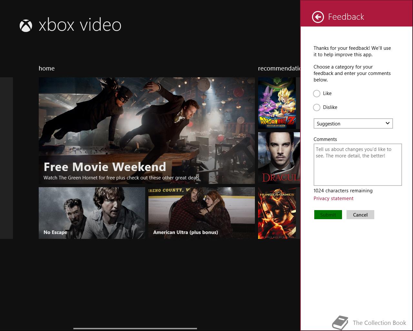
Task: Cancel the feedback form
Action: pos(360,215)
